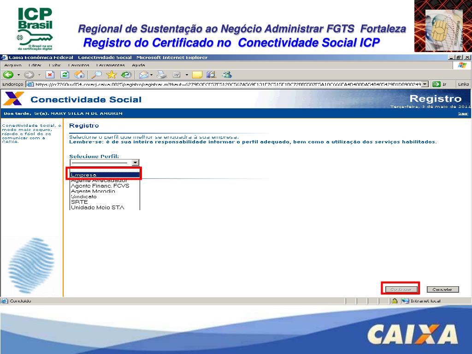Open the Favoritos menu

78,65
